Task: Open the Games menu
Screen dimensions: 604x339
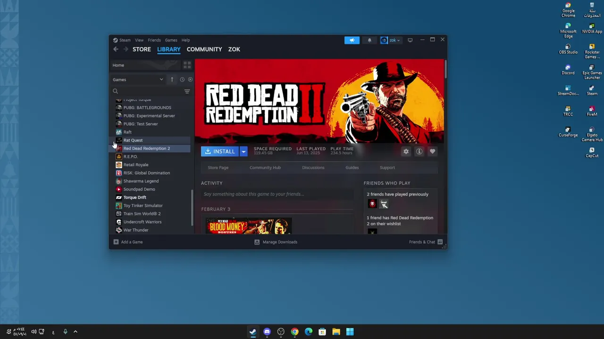Action: (171, 40)
